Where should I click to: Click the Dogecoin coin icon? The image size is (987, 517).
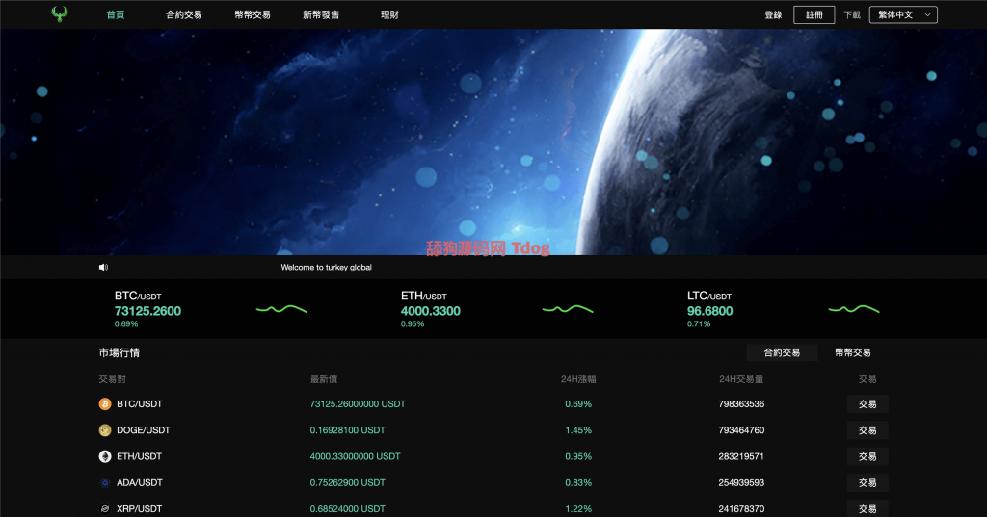(x=105, y=430)
